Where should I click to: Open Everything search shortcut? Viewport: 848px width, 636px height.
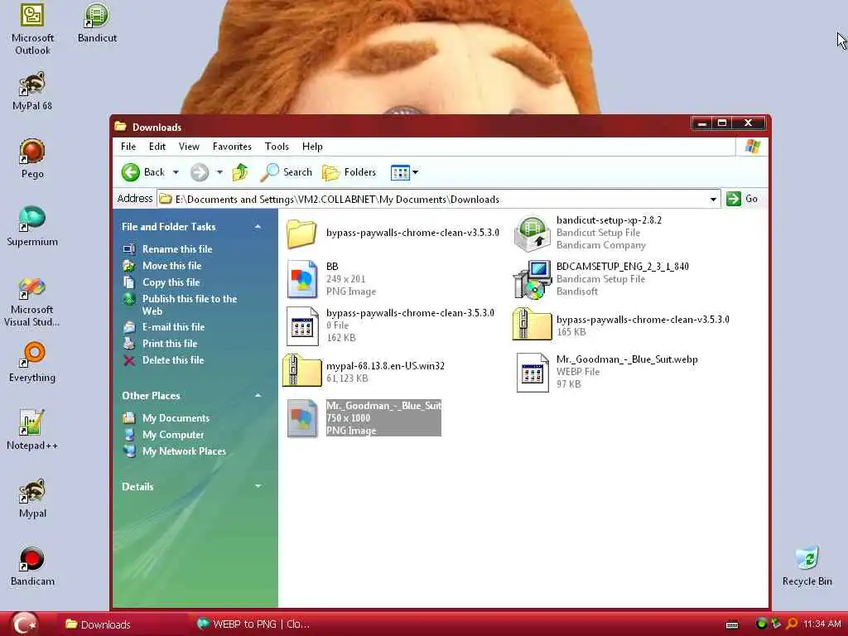pos(32,363)
